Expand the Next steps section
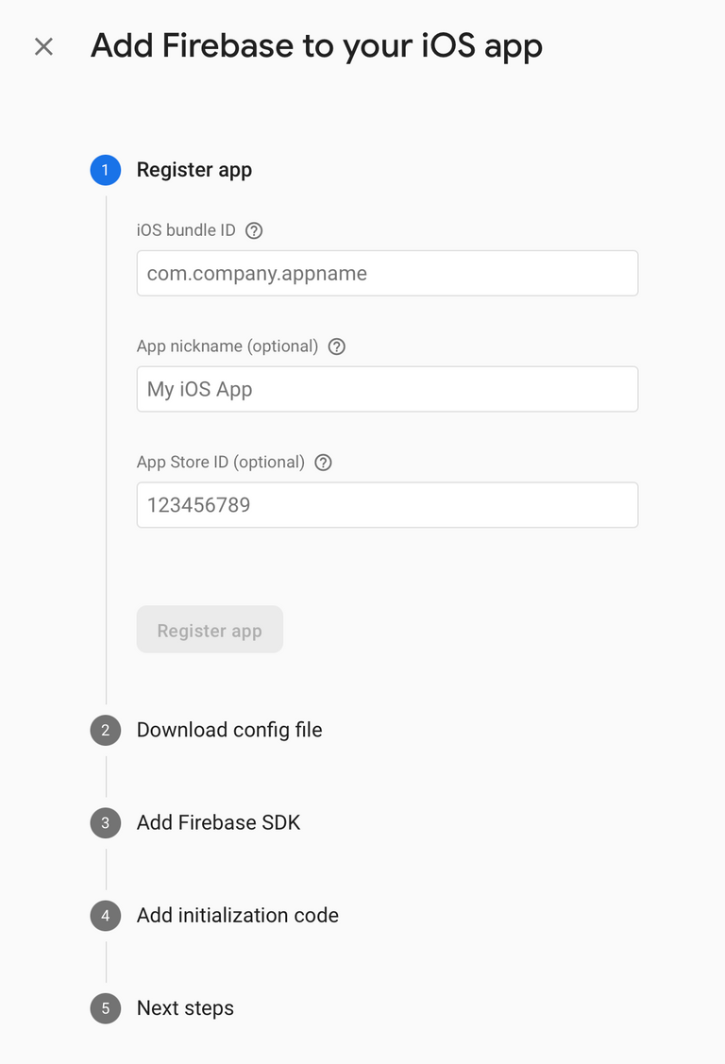Image resolution: width=725 pixels, height=1064 pixels. [x=185, y=1008]
